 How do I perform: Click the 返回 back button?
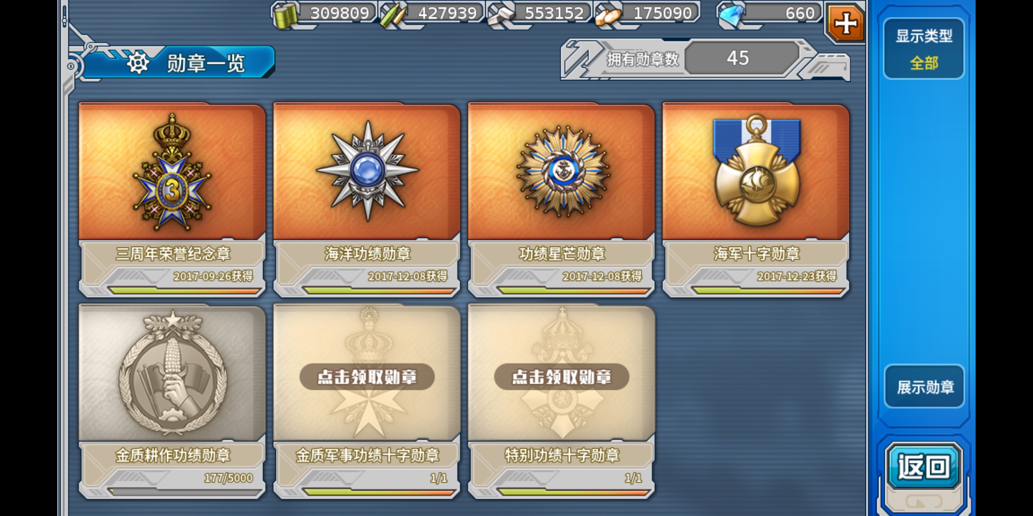(x=923, y=466)
